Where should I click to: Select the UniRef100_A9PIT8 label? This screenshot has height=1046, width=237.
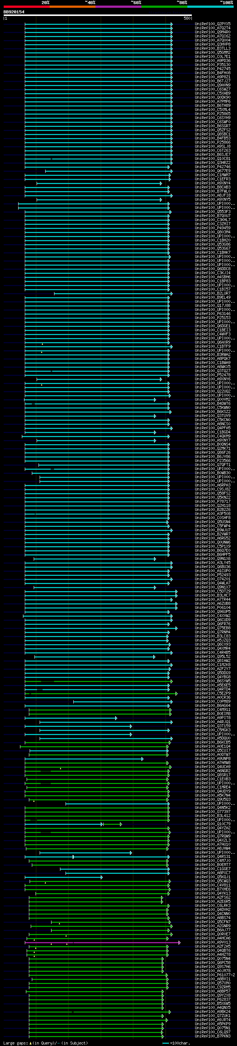212,718
